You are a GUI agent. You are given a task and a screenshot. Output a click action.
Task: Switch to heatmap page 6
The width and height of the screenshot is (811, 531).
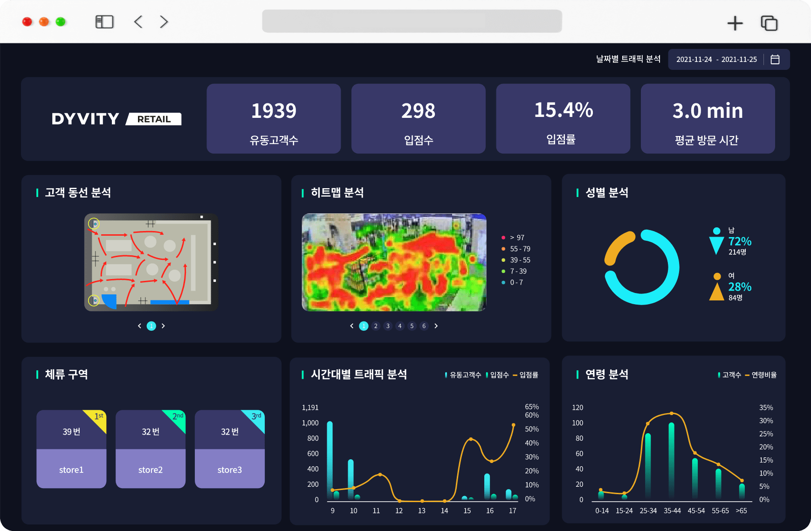pyautogui.click(x=424, y=326)
